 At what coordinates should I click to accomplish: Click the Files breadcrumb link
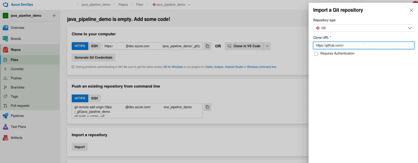click(x=140, y=4)
